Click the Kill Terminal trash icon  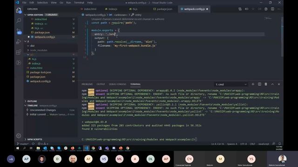click(266, 84)
